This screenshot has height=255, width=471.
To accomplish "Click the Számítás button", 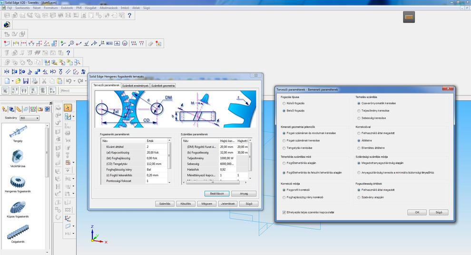I will [x=165, y=204].
